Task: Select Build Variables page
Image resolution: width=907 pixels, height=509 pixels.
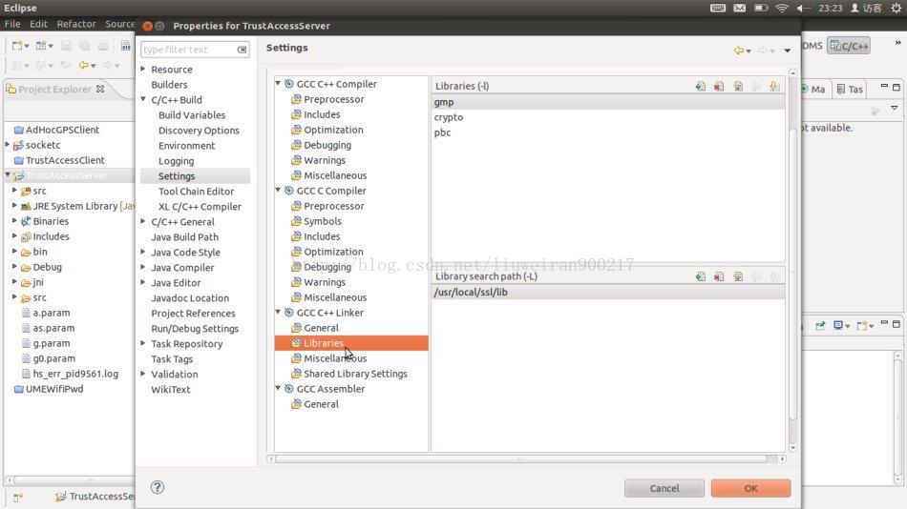Action: [x=192, y=115]
